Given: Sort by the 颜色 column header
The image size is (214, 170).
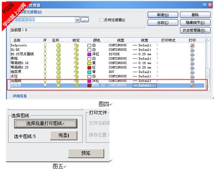Looking at the screenshot, I should tap(97, 40).
